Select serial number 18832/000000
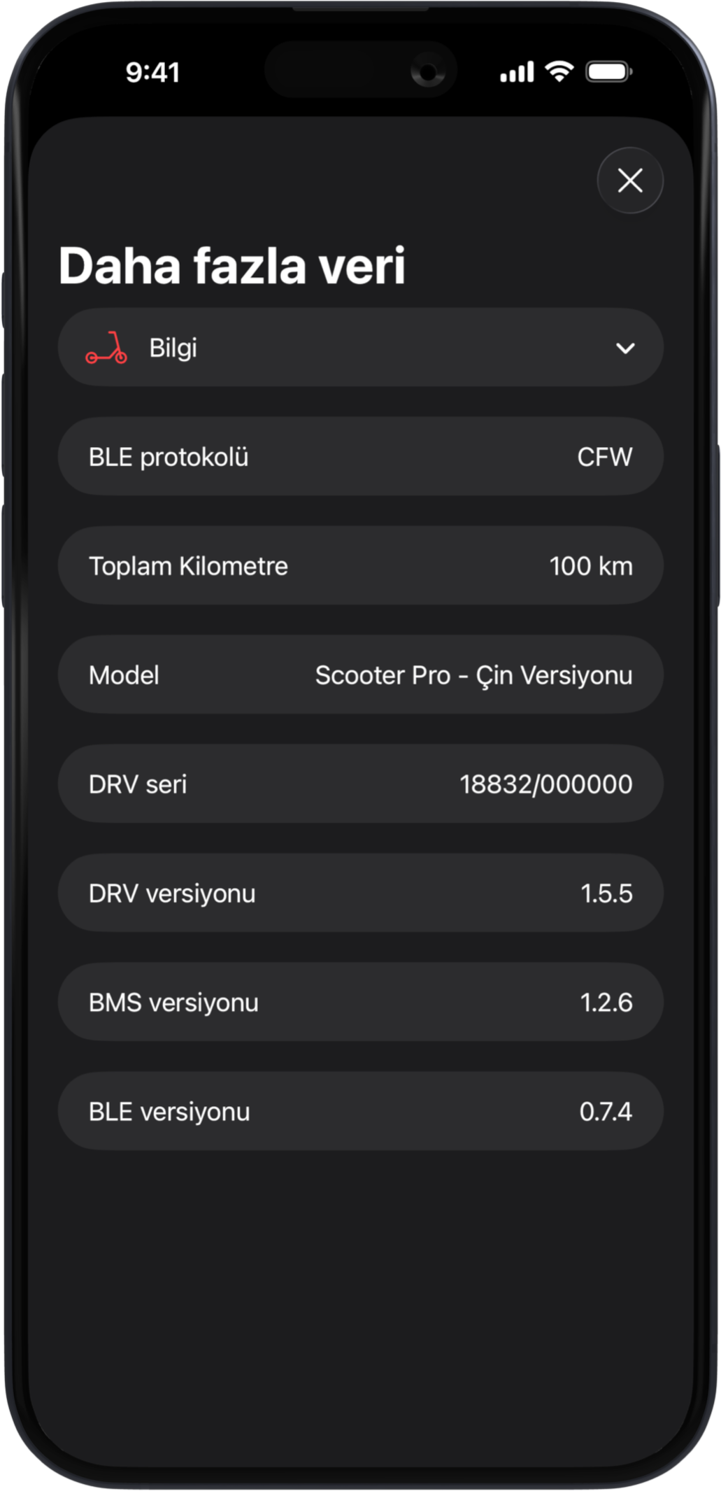 (x=545, y=784)
